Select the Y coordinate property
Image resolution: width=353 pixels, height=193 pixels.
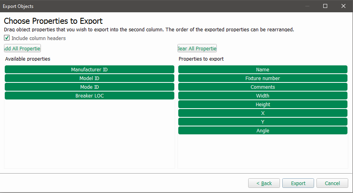click(262, 122)
